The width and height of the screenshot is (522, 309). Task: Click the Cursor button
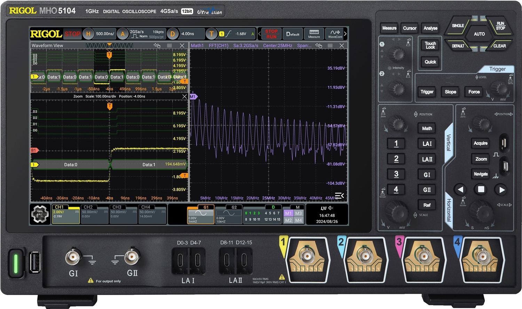tap(410, 28)
